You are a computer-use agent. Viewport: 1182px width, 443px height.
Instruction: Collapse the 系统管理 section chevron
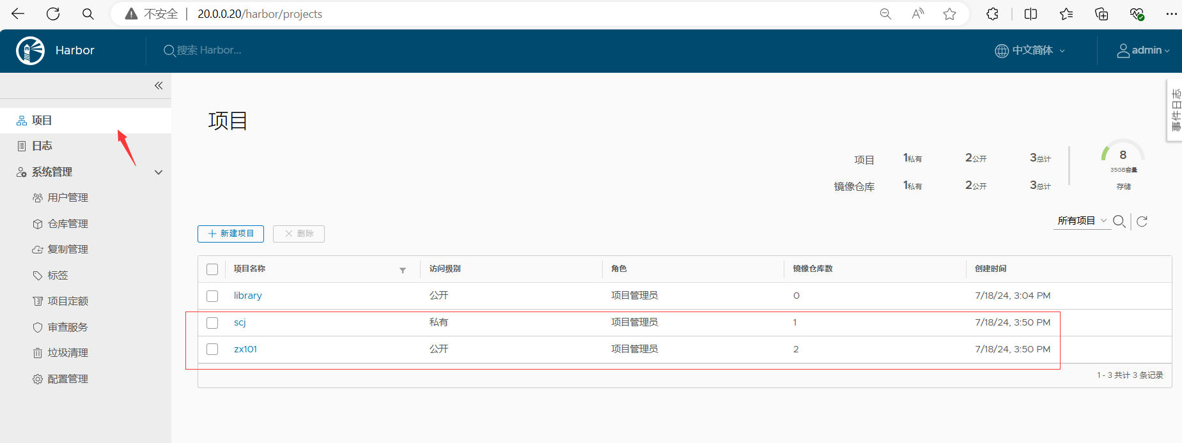pos(159,172)
